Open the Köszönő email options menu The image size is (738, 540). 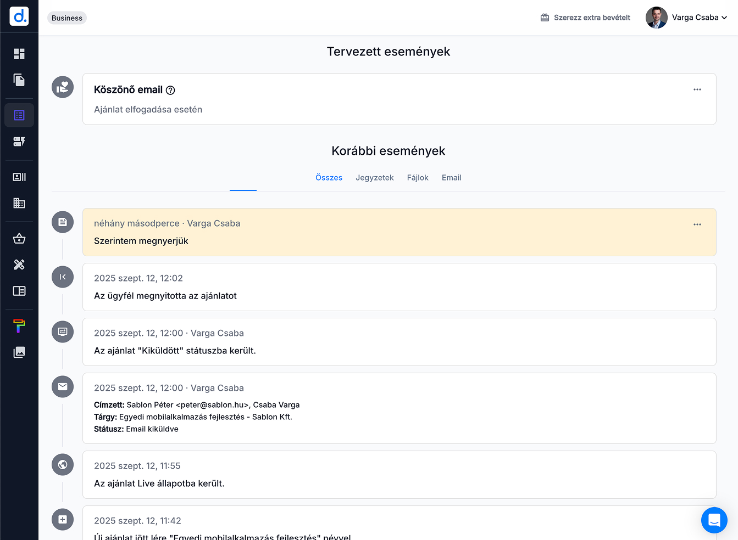click(697, 89)
